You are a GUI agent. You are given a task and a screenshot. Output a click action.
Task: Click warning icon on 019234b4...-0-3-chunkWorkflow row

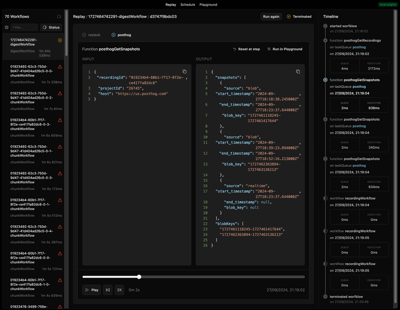60,120
